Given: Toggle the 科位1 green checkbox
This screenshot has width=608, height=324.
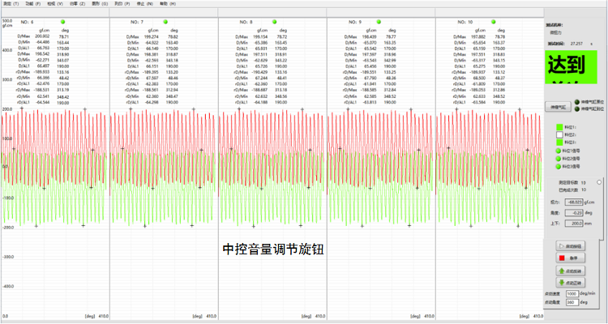Looking at the screenshot, I should (x=558, y=127).
